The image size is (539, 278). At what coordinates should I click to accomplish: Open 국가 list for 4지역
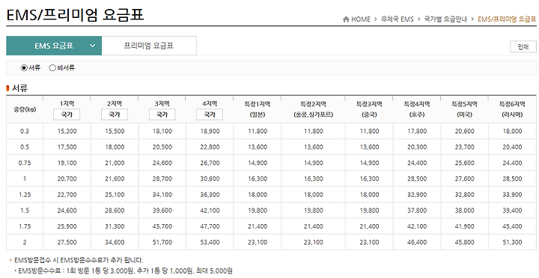210,114
